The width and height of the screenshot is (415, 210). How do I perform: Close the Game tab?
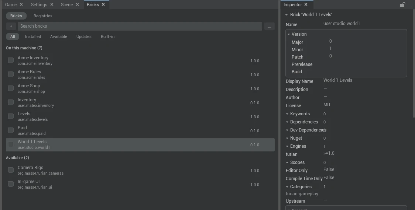(21, 4)
